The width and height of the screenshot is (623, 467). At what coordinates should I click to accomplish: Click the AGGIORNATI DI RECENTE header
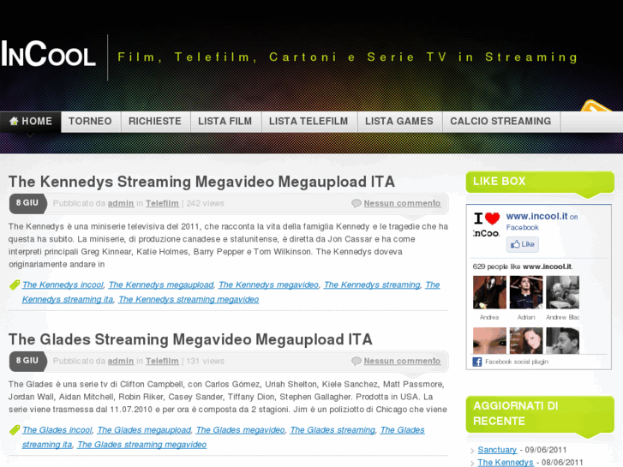(x=540, y=414)
